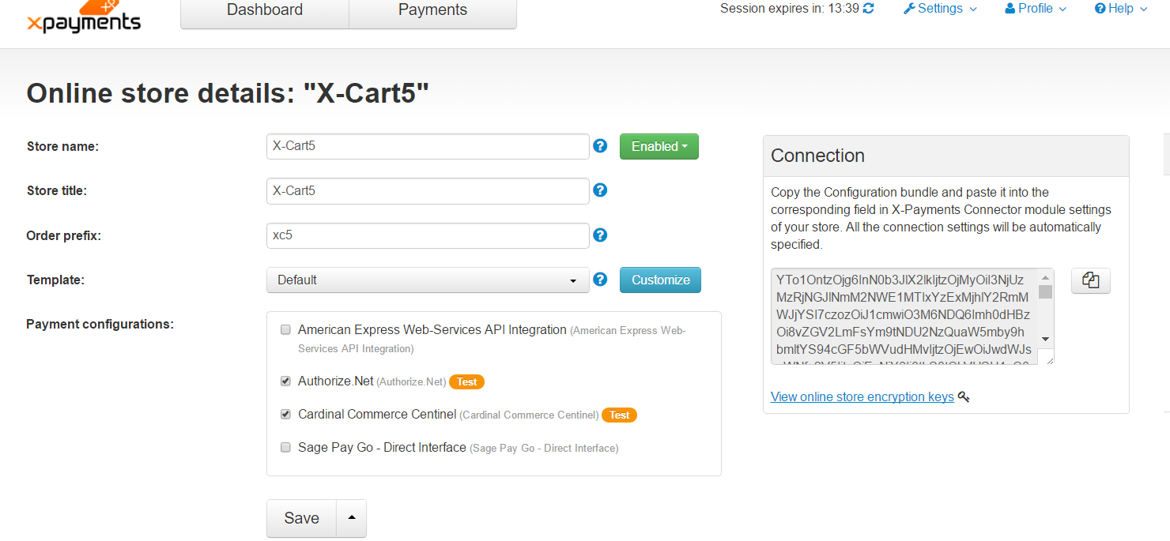
Task: Enable Sage Pay Go - Direct Interface
Action: pyautogui.click(x=286, y=447)
